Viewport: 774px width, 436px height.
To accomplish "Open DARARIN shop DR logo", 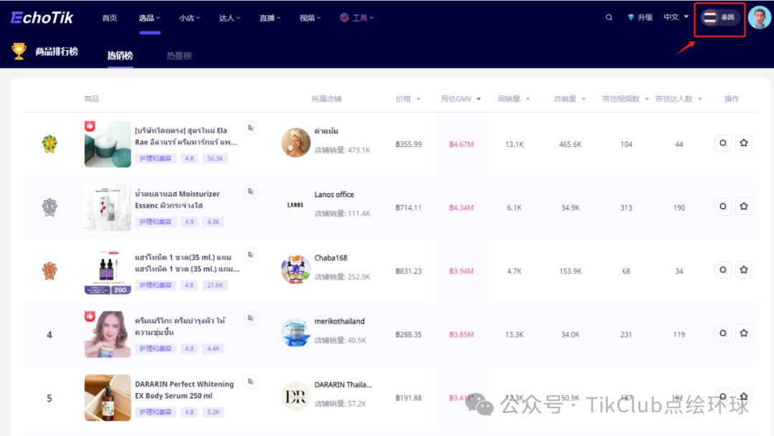I will [x=296, y=396].
